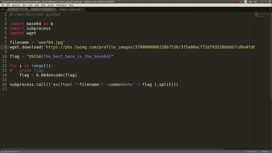Click the 'woof64.jpg' string
The height and width of the screenshot is (153, 272).
pos(51,42)
